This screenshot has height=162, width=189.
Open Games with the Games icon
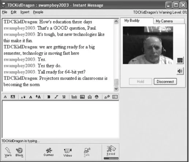tap(49, 152)
